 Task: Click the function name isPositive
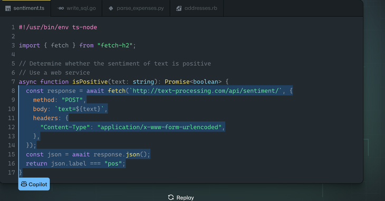(x=90, y=82)
